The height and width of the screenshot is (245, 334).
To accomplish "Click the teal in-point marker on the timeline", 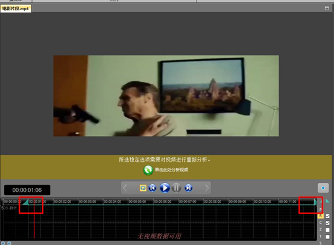I will point(25,202).
